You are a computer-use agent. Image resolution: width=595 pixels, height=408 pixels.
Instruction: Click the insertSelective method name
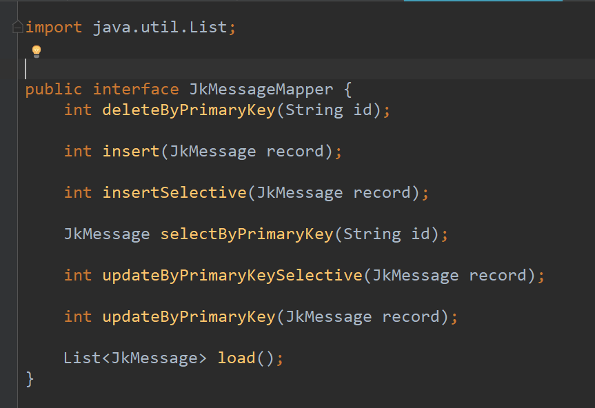click(174, 193)
